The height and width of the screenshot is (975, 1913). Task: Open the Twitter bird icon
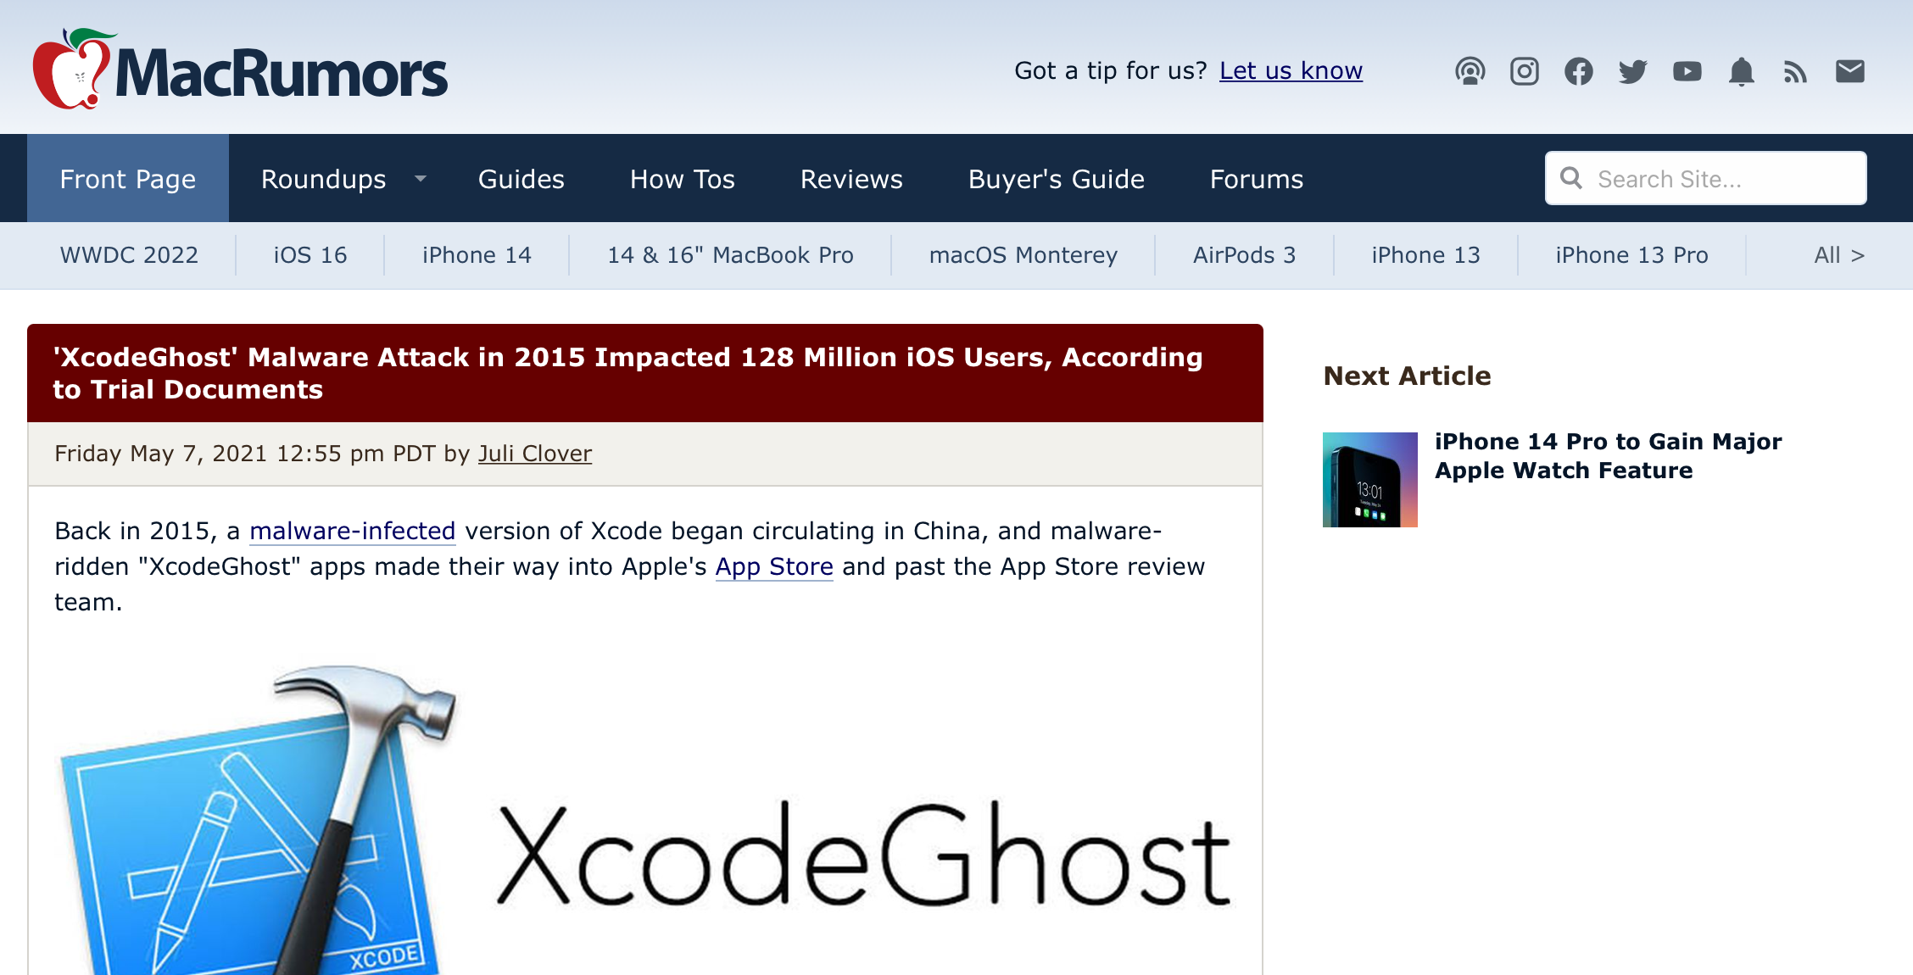(x=1632, y=71)
